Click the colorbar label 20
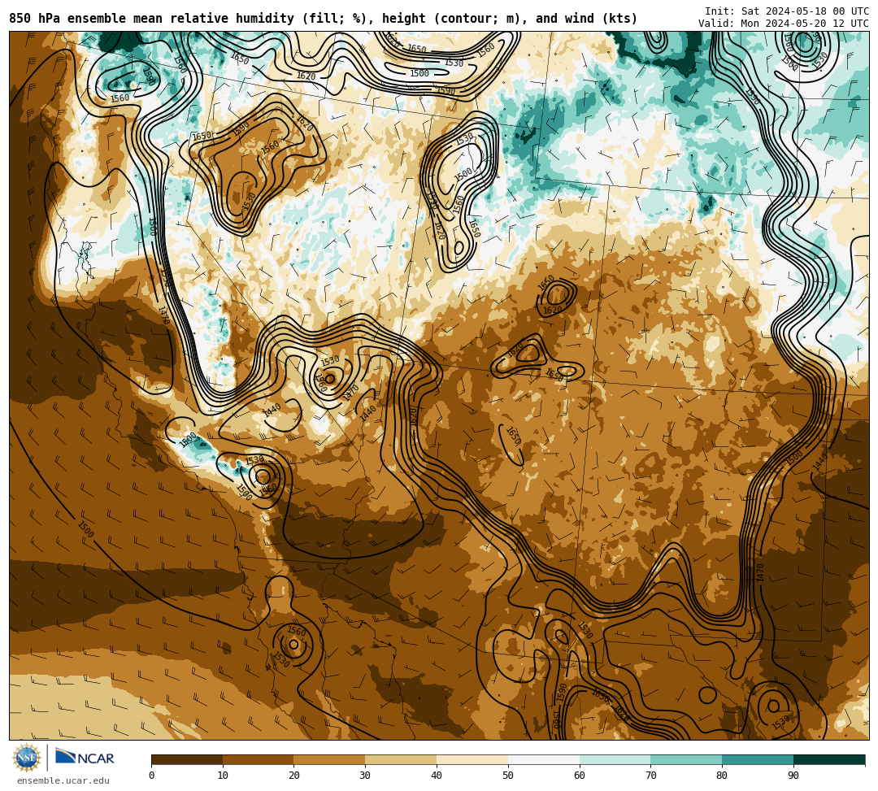The image size is (878, 791). (294, 776)
